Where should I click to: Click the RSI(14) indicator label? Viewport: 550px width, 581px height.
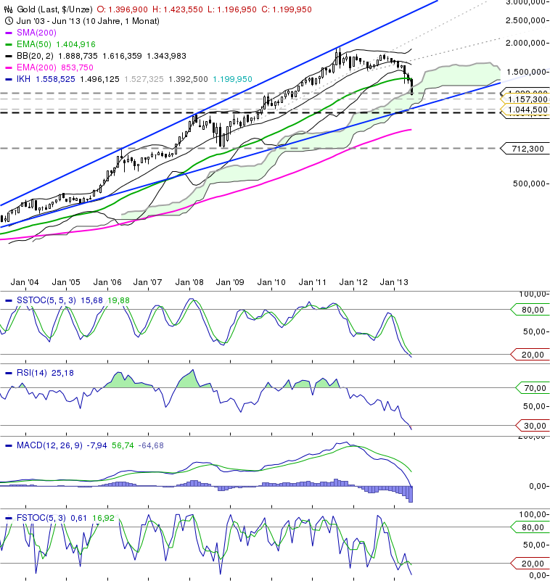[32, 373]
